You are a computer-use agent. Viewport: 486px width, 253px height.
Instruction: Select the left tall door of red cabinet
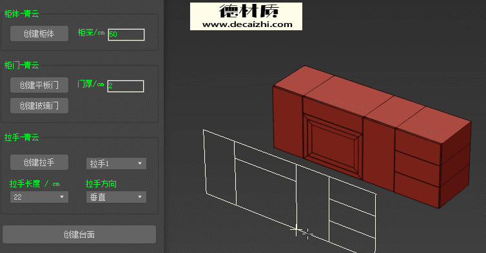(287, 122)
